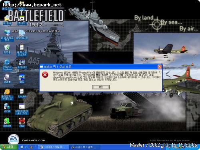Open the 바람의나라 game shortcut
This screenshot has height=150, width=200.
pos(22,34)
